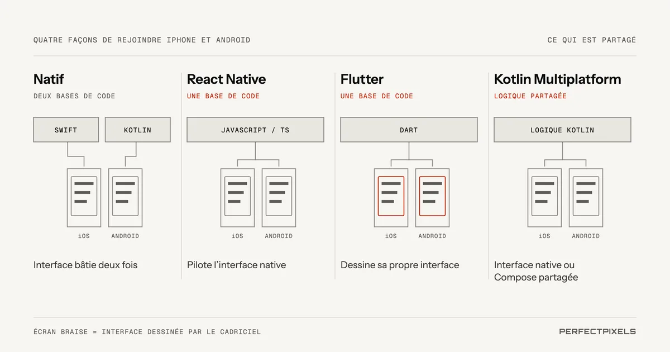Screen dimensions: 670x352
Task: Click the text Interface native ou Compose partagée
Action: click(536, 271)
